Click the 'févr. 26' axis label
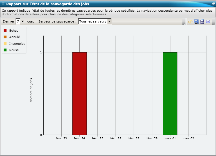Viewport: 216px width, 156px height. tap(116, 138)
